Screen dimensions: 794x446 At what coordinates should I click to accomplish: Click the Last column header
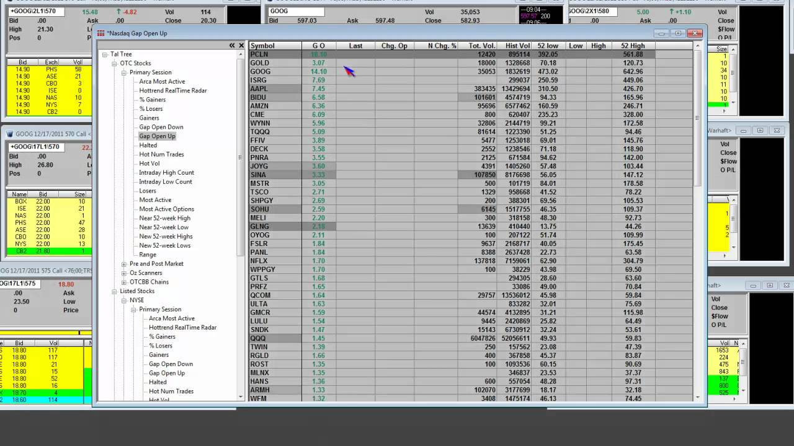[x=355, y=46]
